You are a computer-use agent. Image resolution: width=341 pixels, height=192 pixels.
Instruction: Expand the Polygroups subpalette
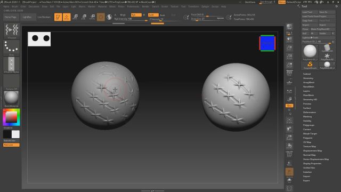308,125
